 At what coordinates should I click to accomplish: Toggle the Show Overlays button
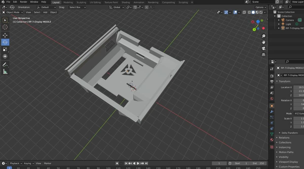(235, 12)
